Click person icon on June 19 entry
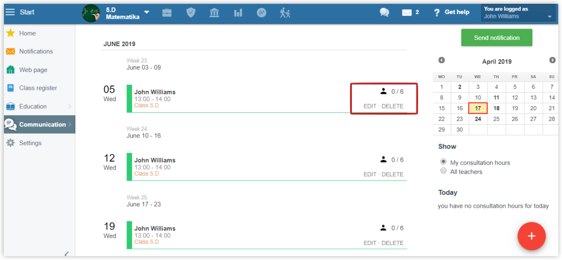562x260 pixels. (383, 227)
